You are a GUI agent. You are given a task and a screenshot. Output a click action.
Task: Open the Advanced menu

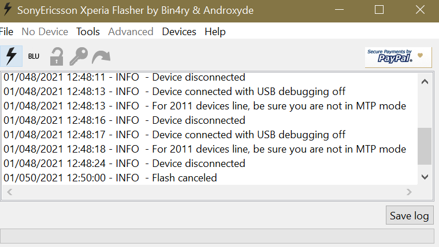[x=131, y=32]
